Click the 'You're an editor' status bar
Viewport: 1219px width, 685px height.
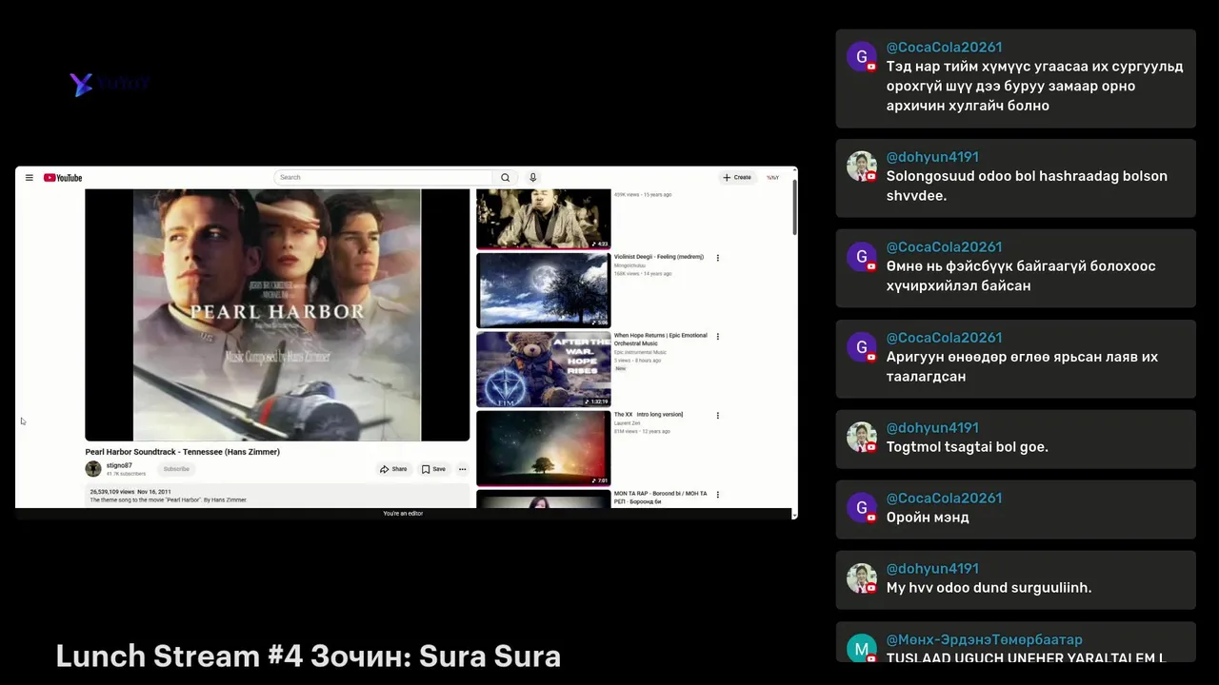pos(403,514)
